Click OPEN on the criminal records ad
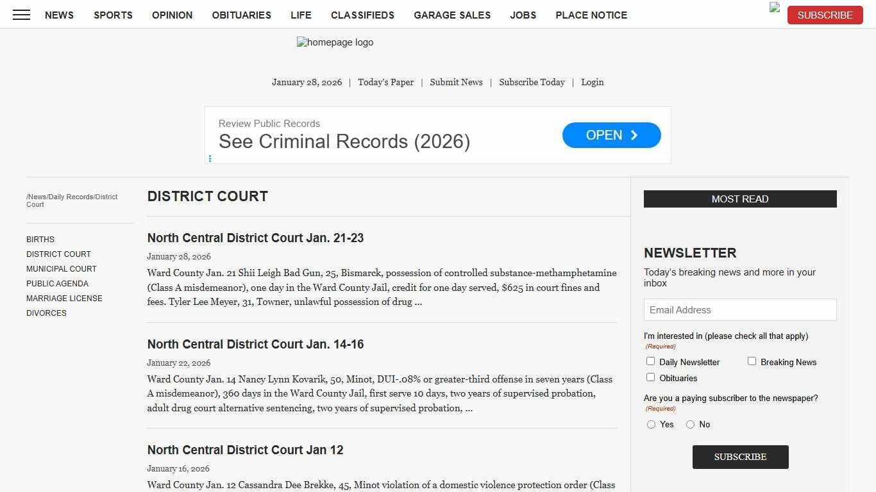Viewport: 876px width, 492px height. point(611,135)
